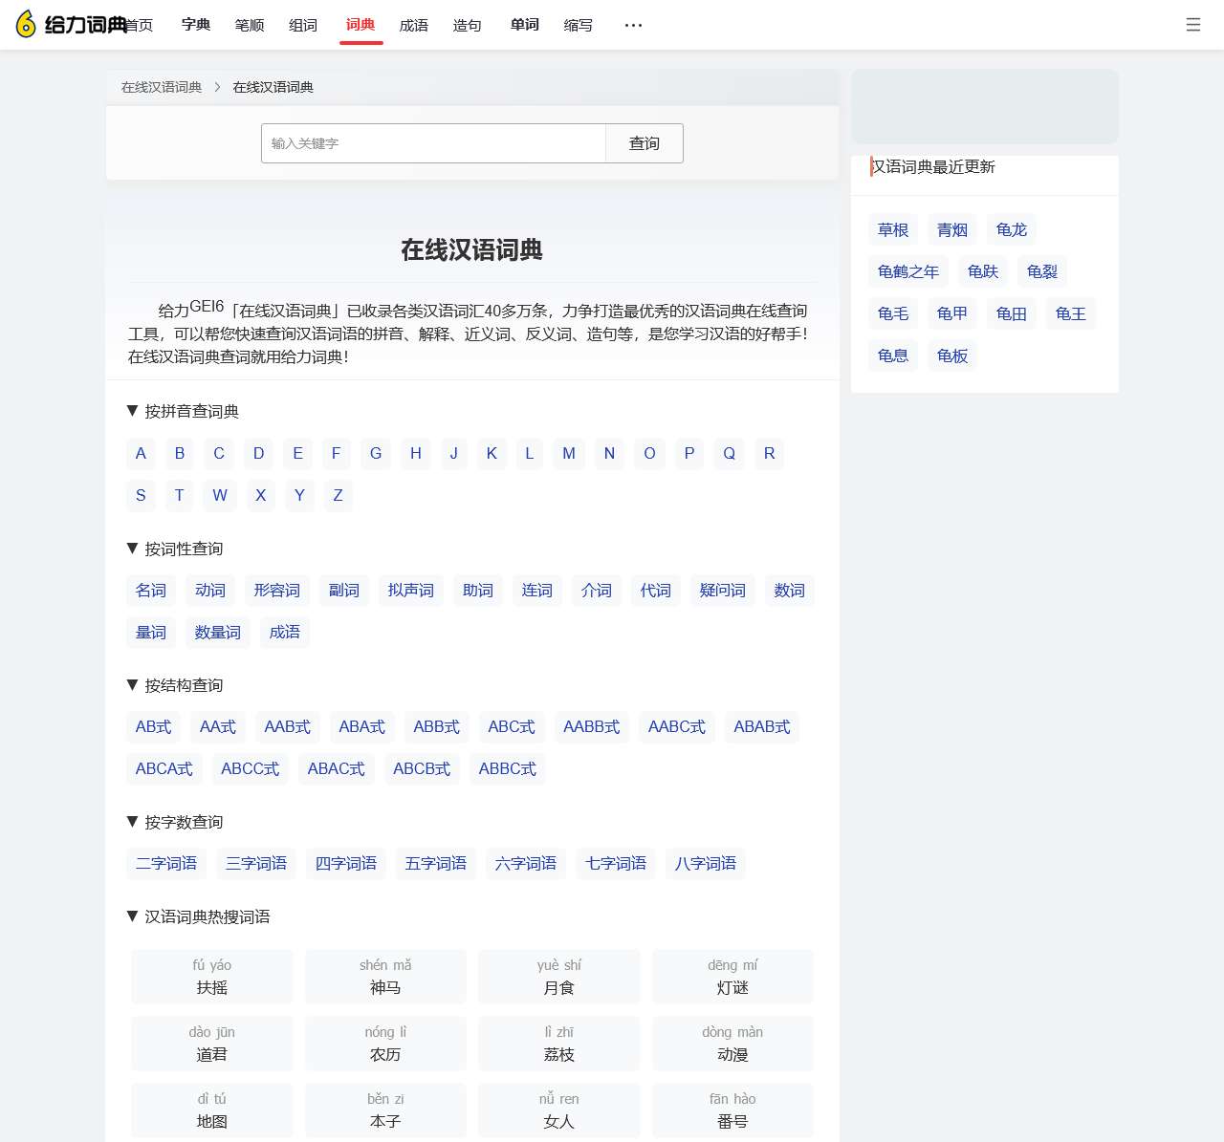View 二字词语 two-character words
This screenshot has width=1224, height=1142.
click(x=165, y=864)
